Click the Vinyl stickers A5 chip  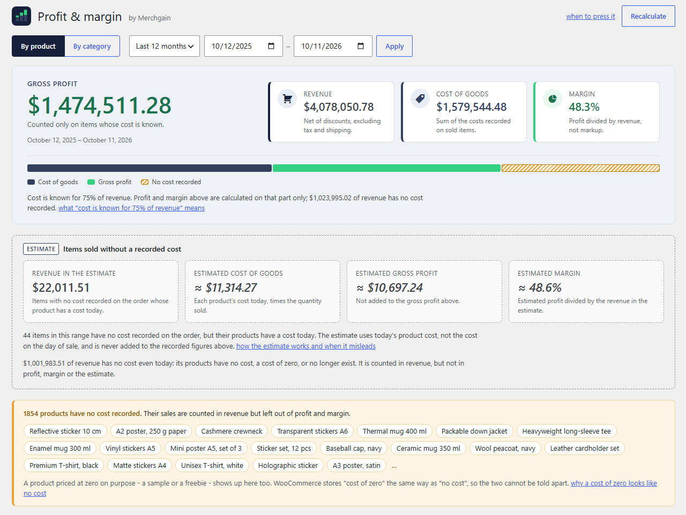(x=130, y=449)
